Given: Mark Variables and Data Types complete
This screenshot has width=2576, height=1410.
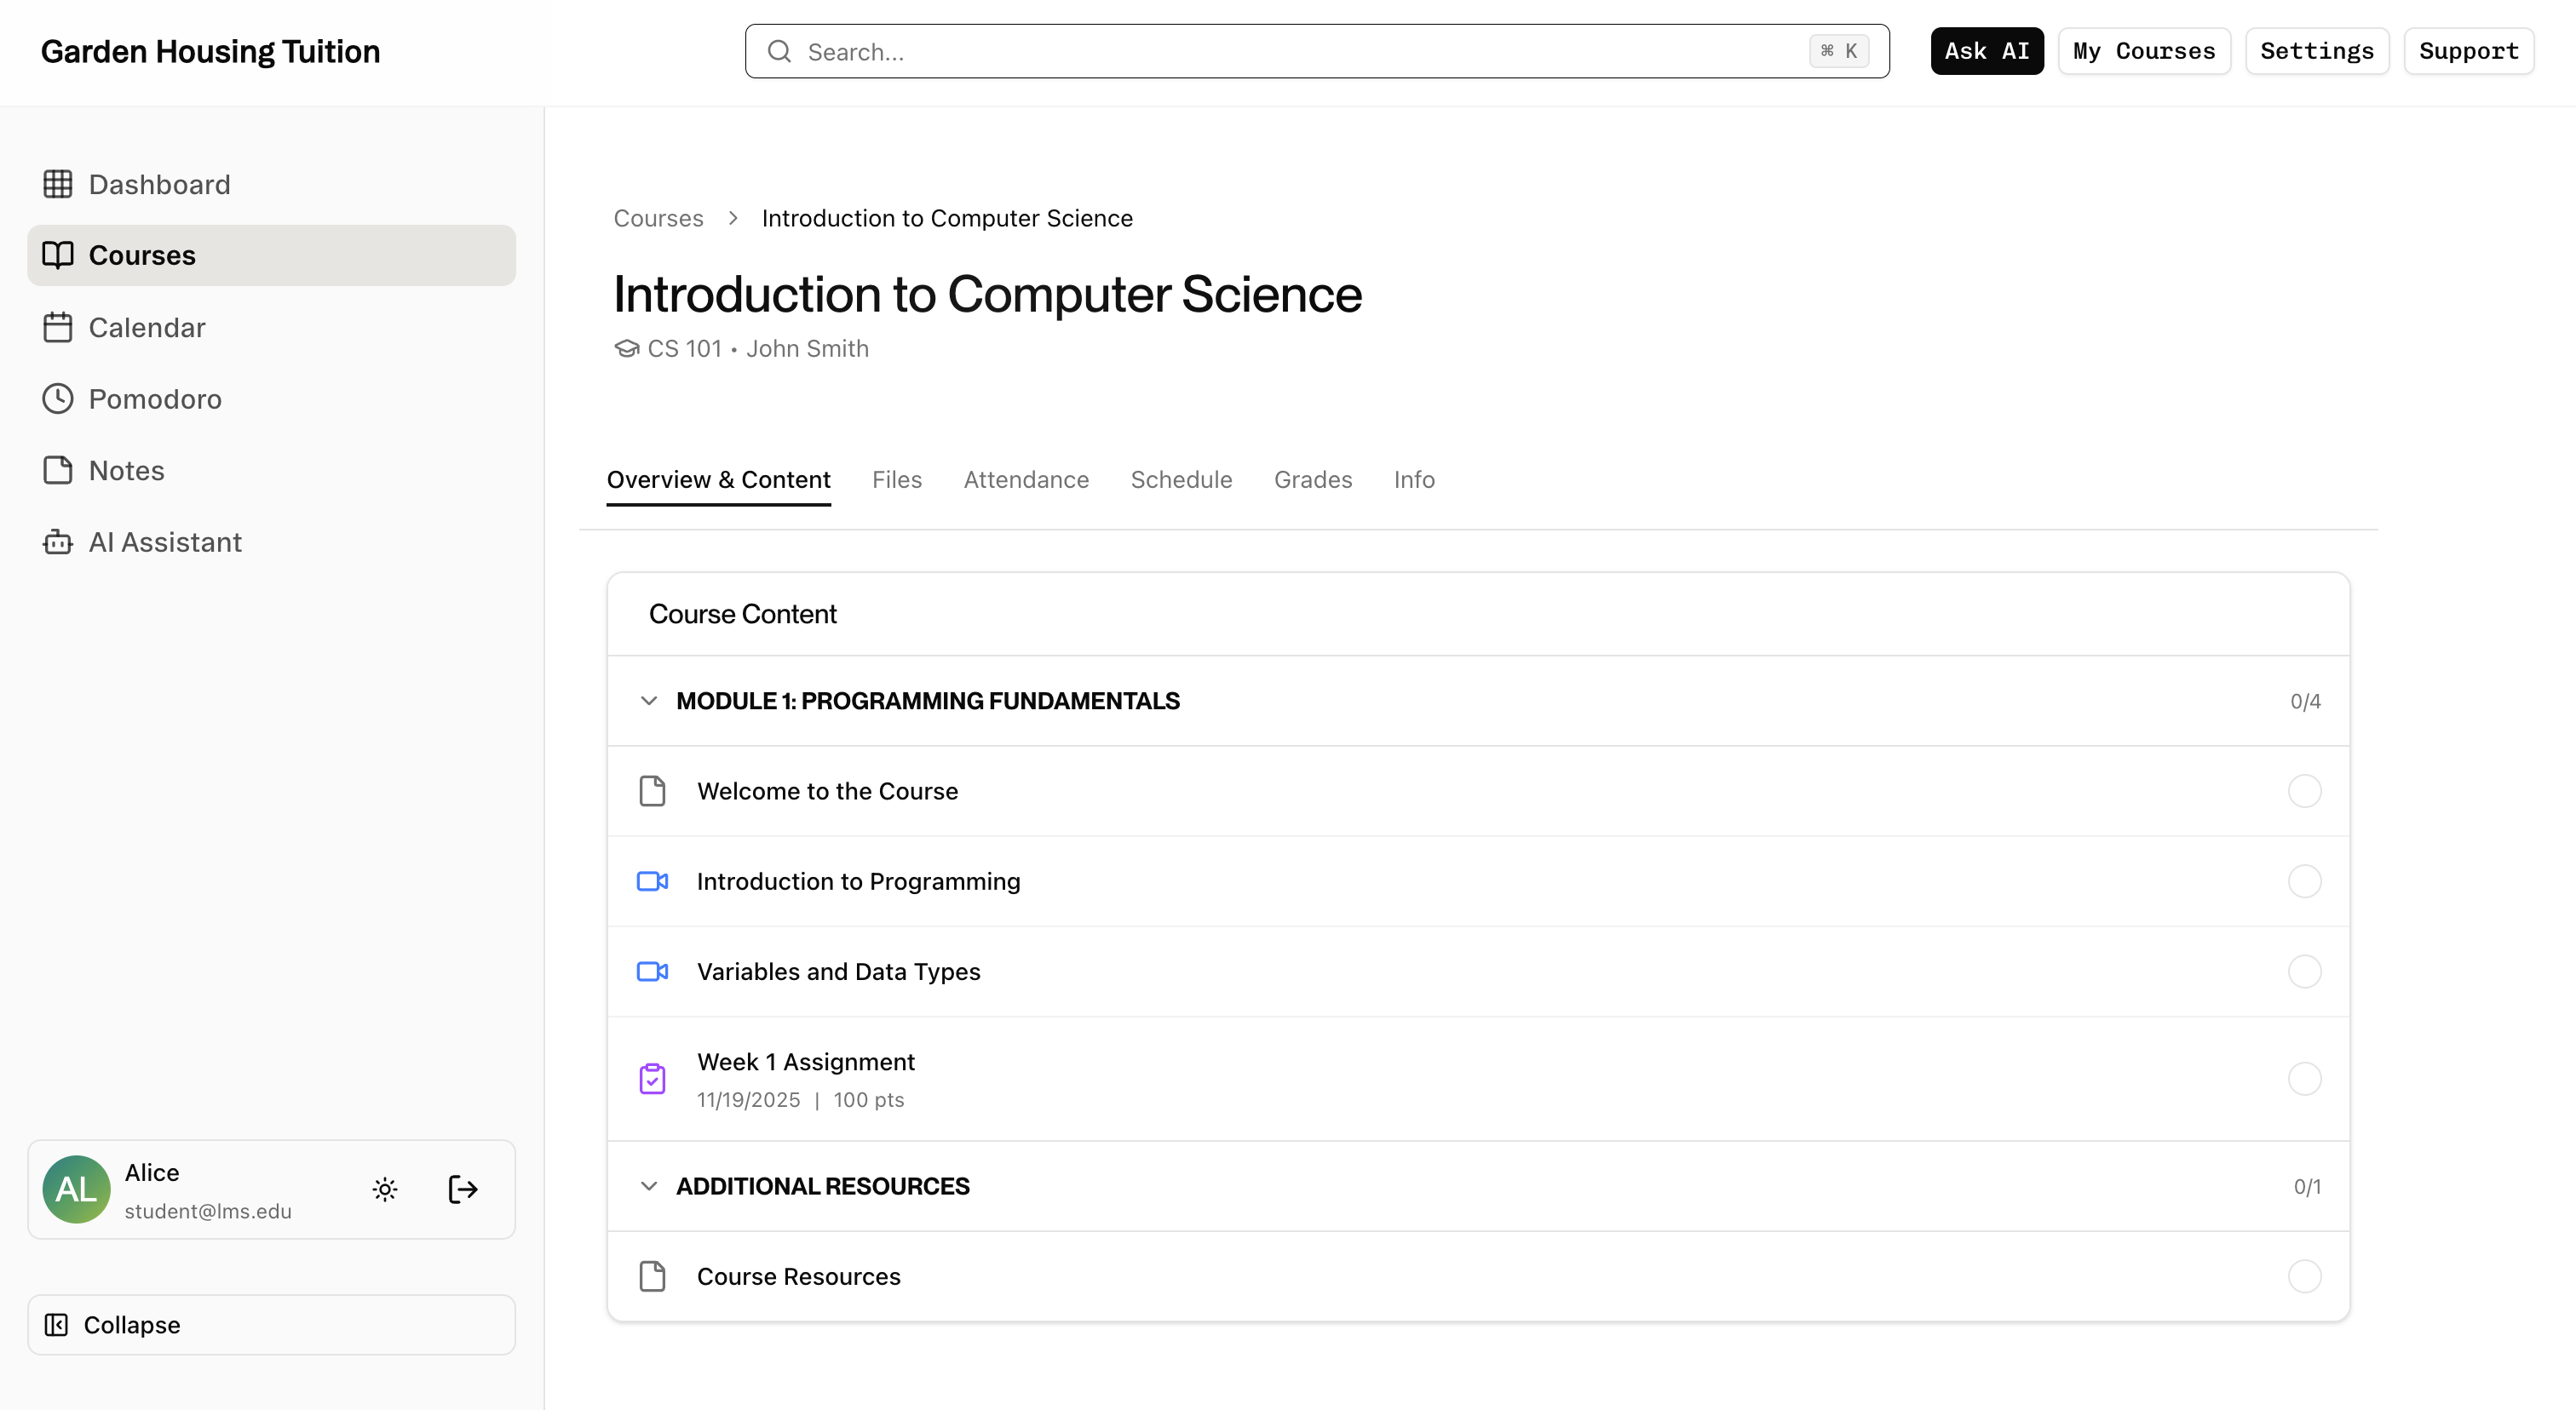Looking at the screenshot, I should click(2304, 972).
